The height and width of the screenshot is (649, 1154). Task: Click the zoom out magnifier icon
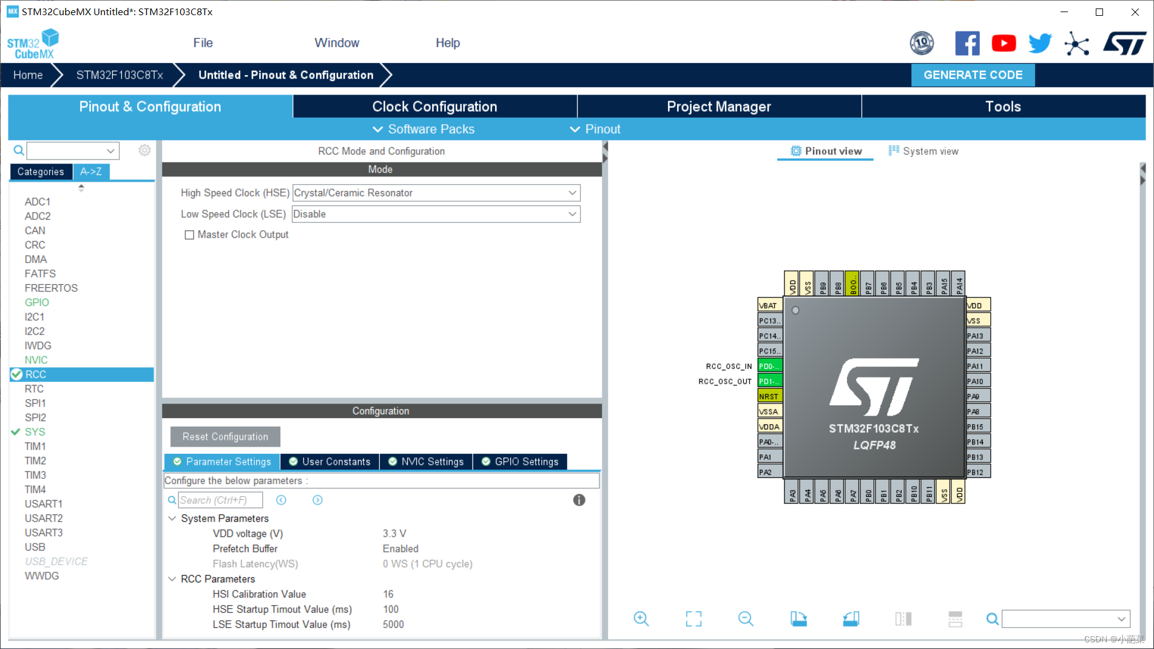pyautogui.click(x=746, y=619)
